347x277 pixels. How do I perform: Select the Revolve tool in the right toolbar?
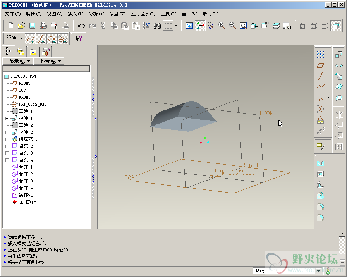pyautogui.click(x=339, y=65)
